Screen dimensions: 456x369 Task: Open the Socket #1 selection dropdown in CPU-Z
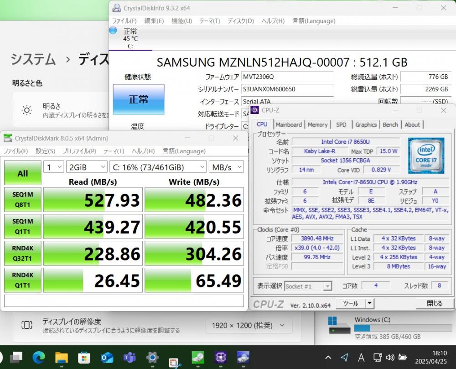click(x=308, y=286)
